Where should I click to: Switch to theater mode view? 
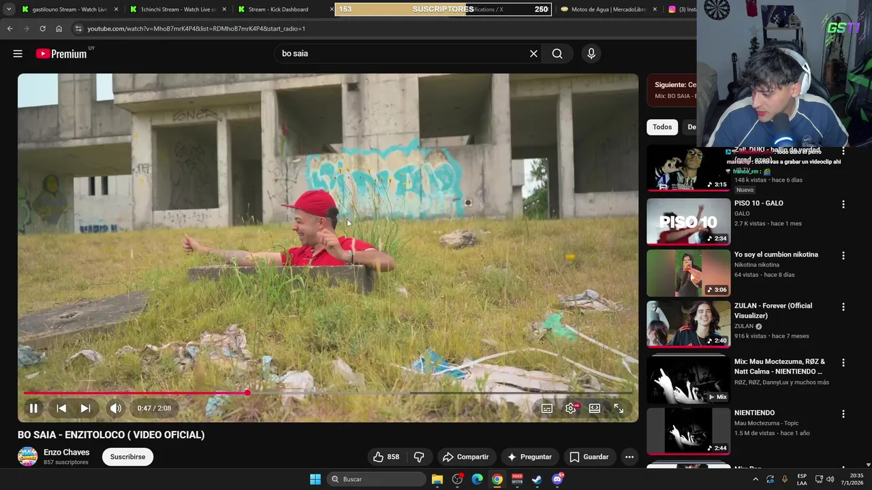pyautogui.click(x=595, y=408)
